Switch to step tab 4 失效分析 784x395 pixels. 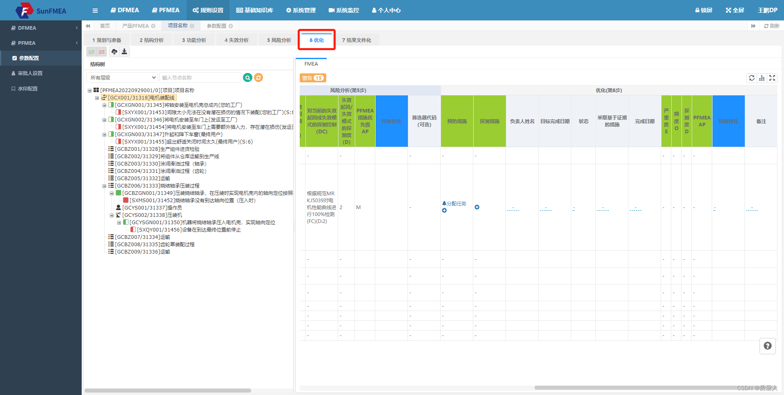tap(237, 40)
